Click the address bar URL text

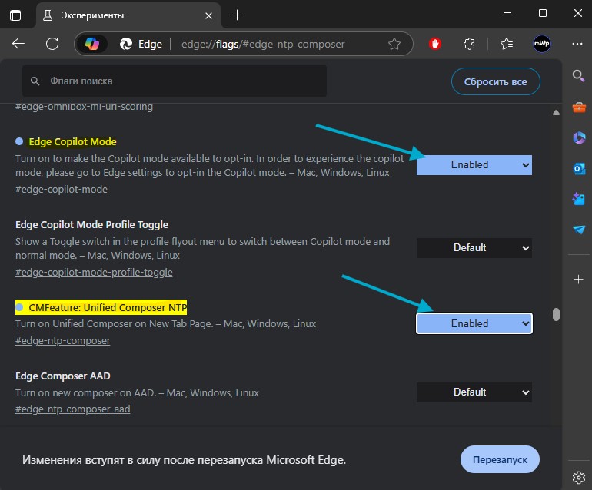pos(263,44)
